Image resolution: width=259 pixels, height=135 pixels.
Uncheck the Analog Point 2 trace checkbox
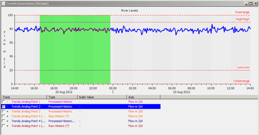(3, 106)
